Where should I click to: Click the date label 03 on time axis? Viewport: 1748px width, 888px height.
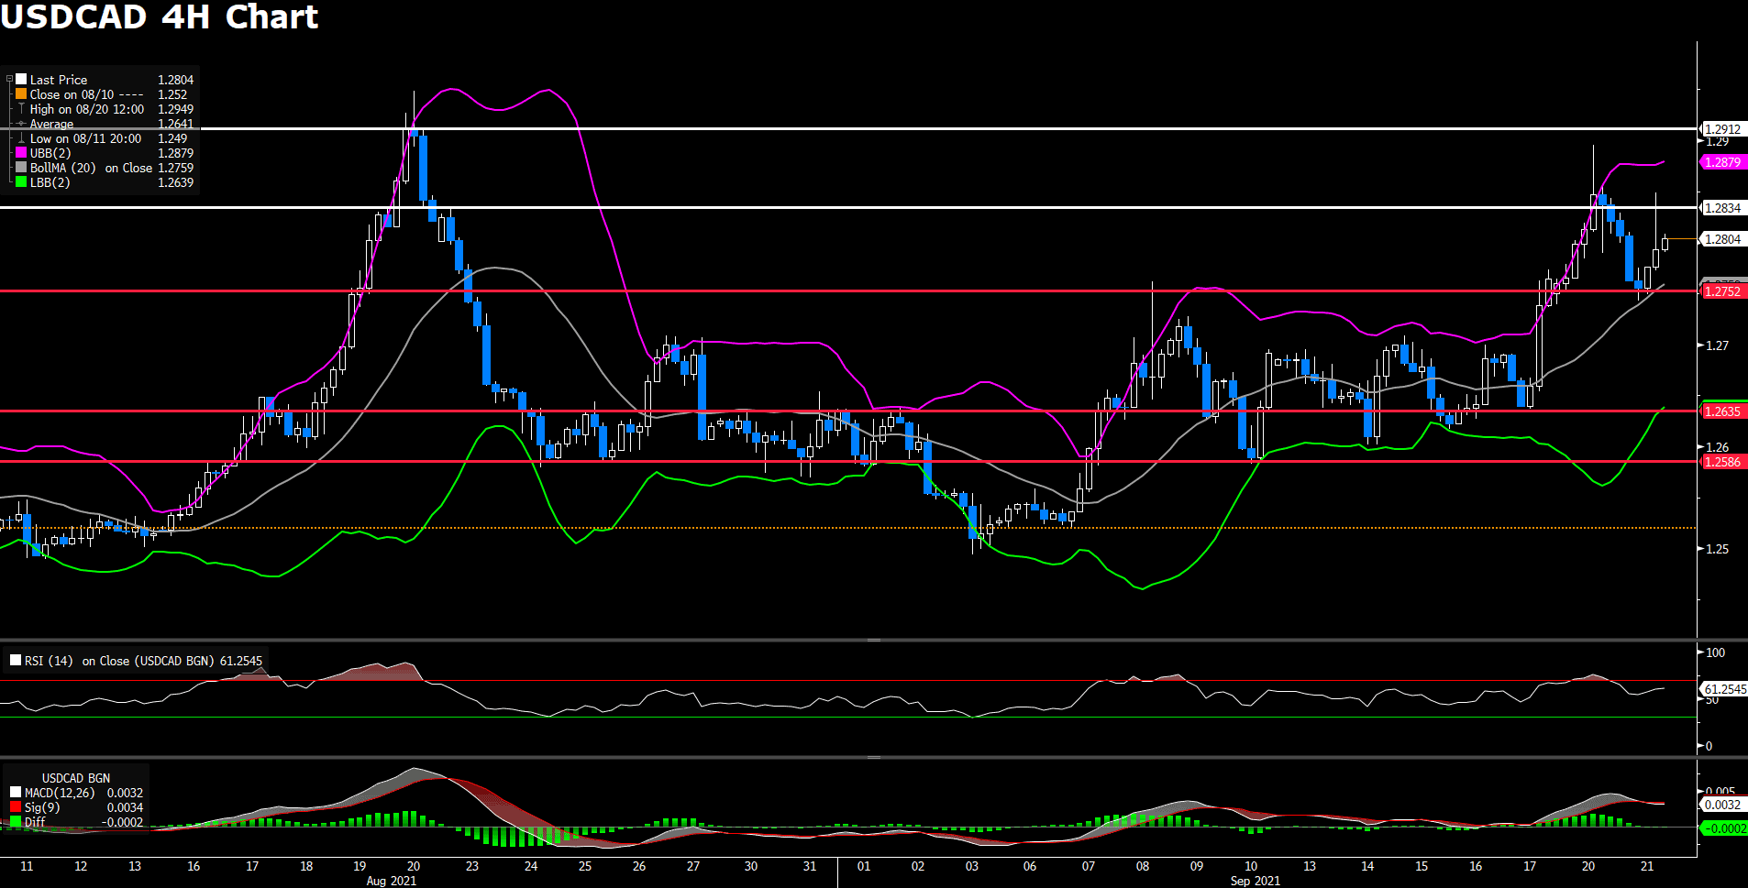click(x=972, y=866)
